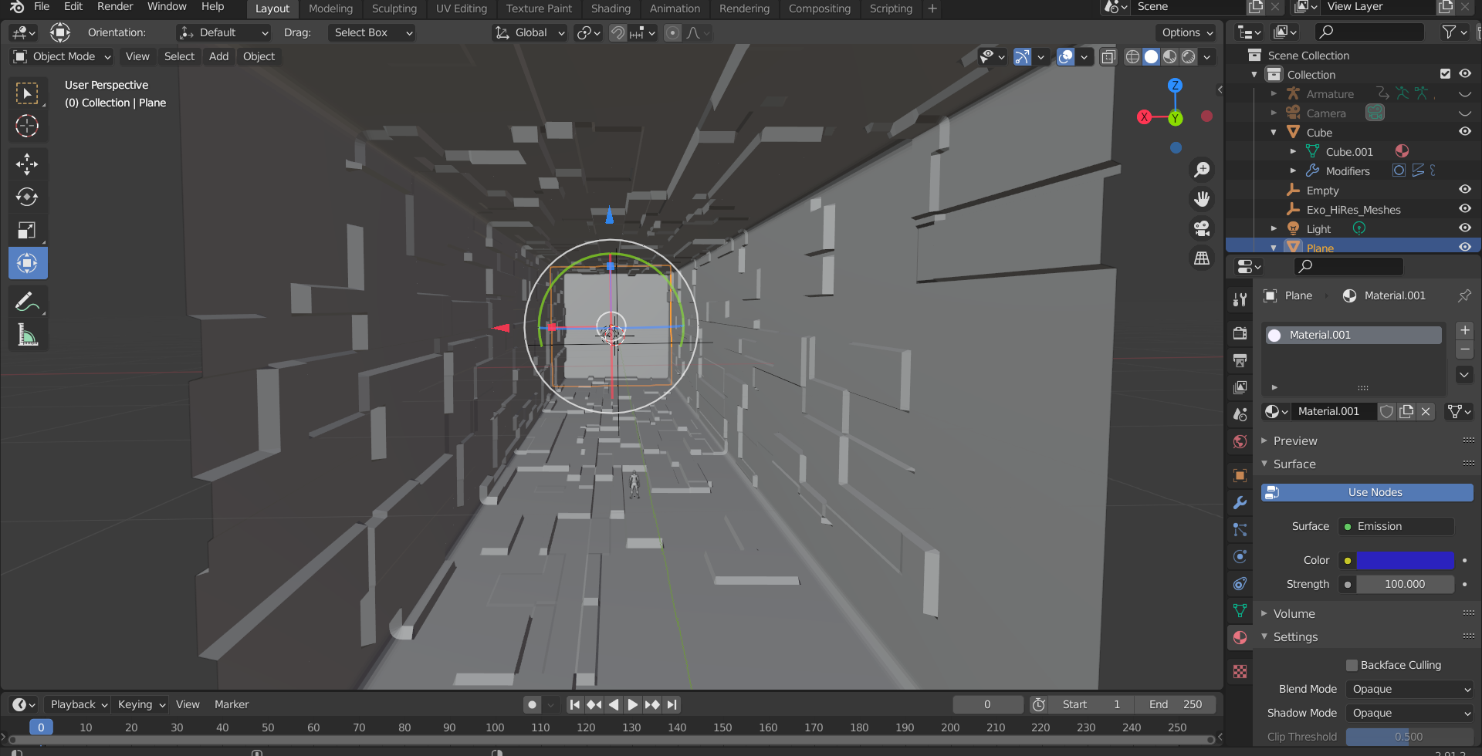This screenshot has height=756, width=1482.
Task: Toggle visibility of the Light object
Action: click(1464, 228)
